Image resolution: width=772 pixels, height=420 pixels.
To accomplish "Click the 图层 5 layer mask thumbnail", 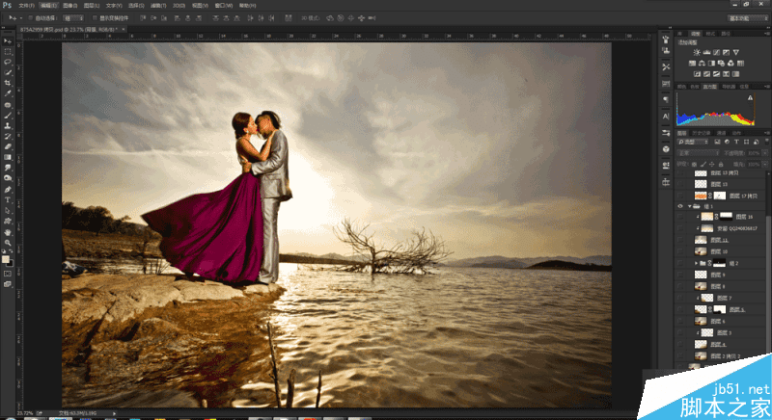I will pos(720,309).
